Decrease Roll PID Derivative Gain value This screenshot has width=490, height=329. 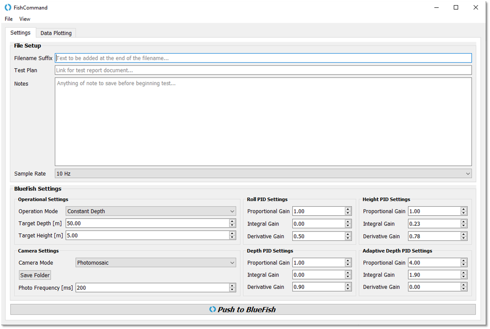(x=348, y=238)
